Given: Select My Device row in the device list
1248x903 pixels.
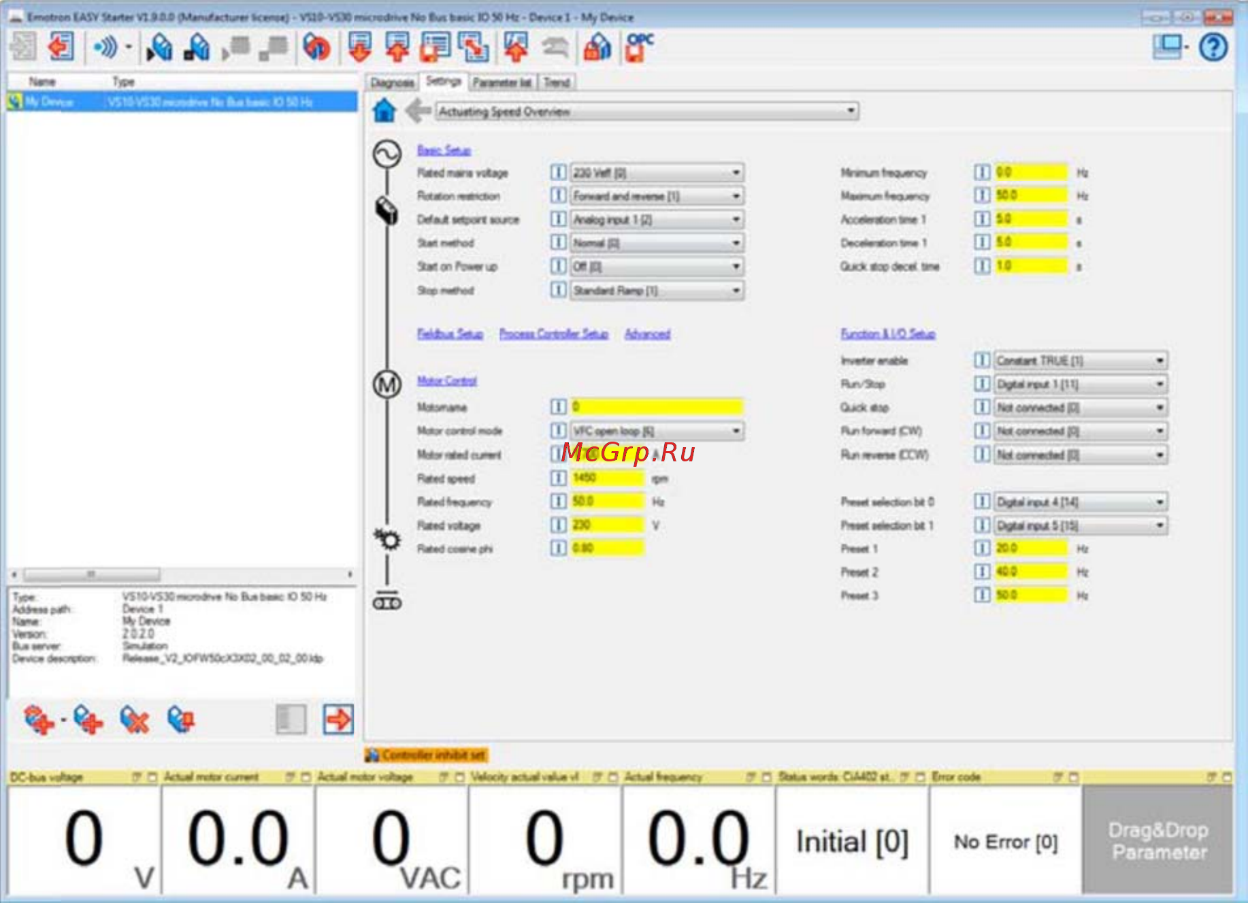Looking at the screenshot, I should (x=182, y=102).
